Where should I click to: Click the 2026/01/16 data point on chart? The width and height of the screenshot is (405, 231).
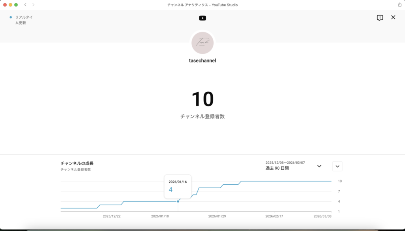178,201
